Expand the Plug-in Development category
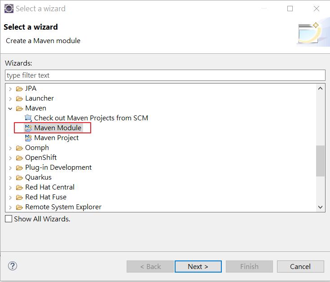330x282 pixels. (x=10, y=168)
